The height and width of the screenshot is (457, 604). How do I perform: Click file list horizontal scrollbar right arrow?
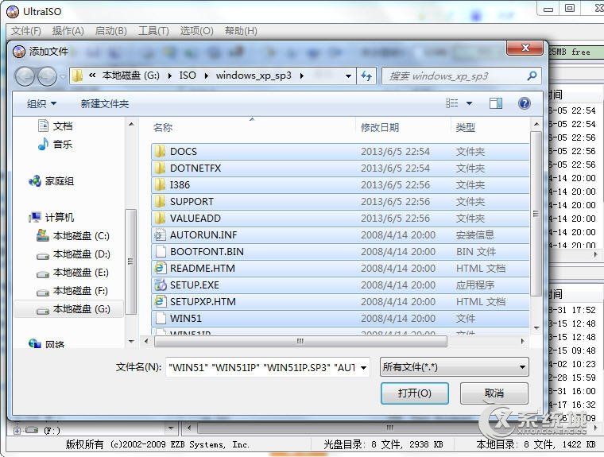[522, 341]
